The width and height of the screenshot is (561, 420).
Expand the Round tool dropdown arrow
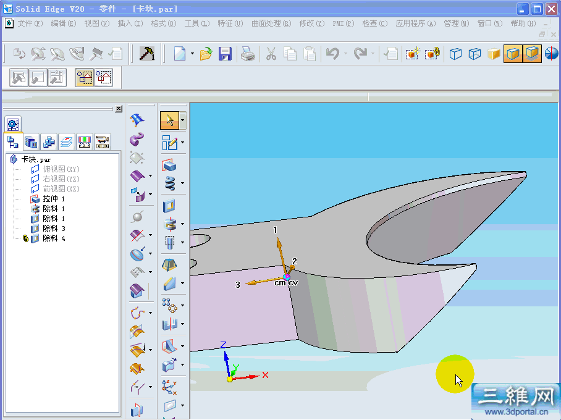click(183, 283)
